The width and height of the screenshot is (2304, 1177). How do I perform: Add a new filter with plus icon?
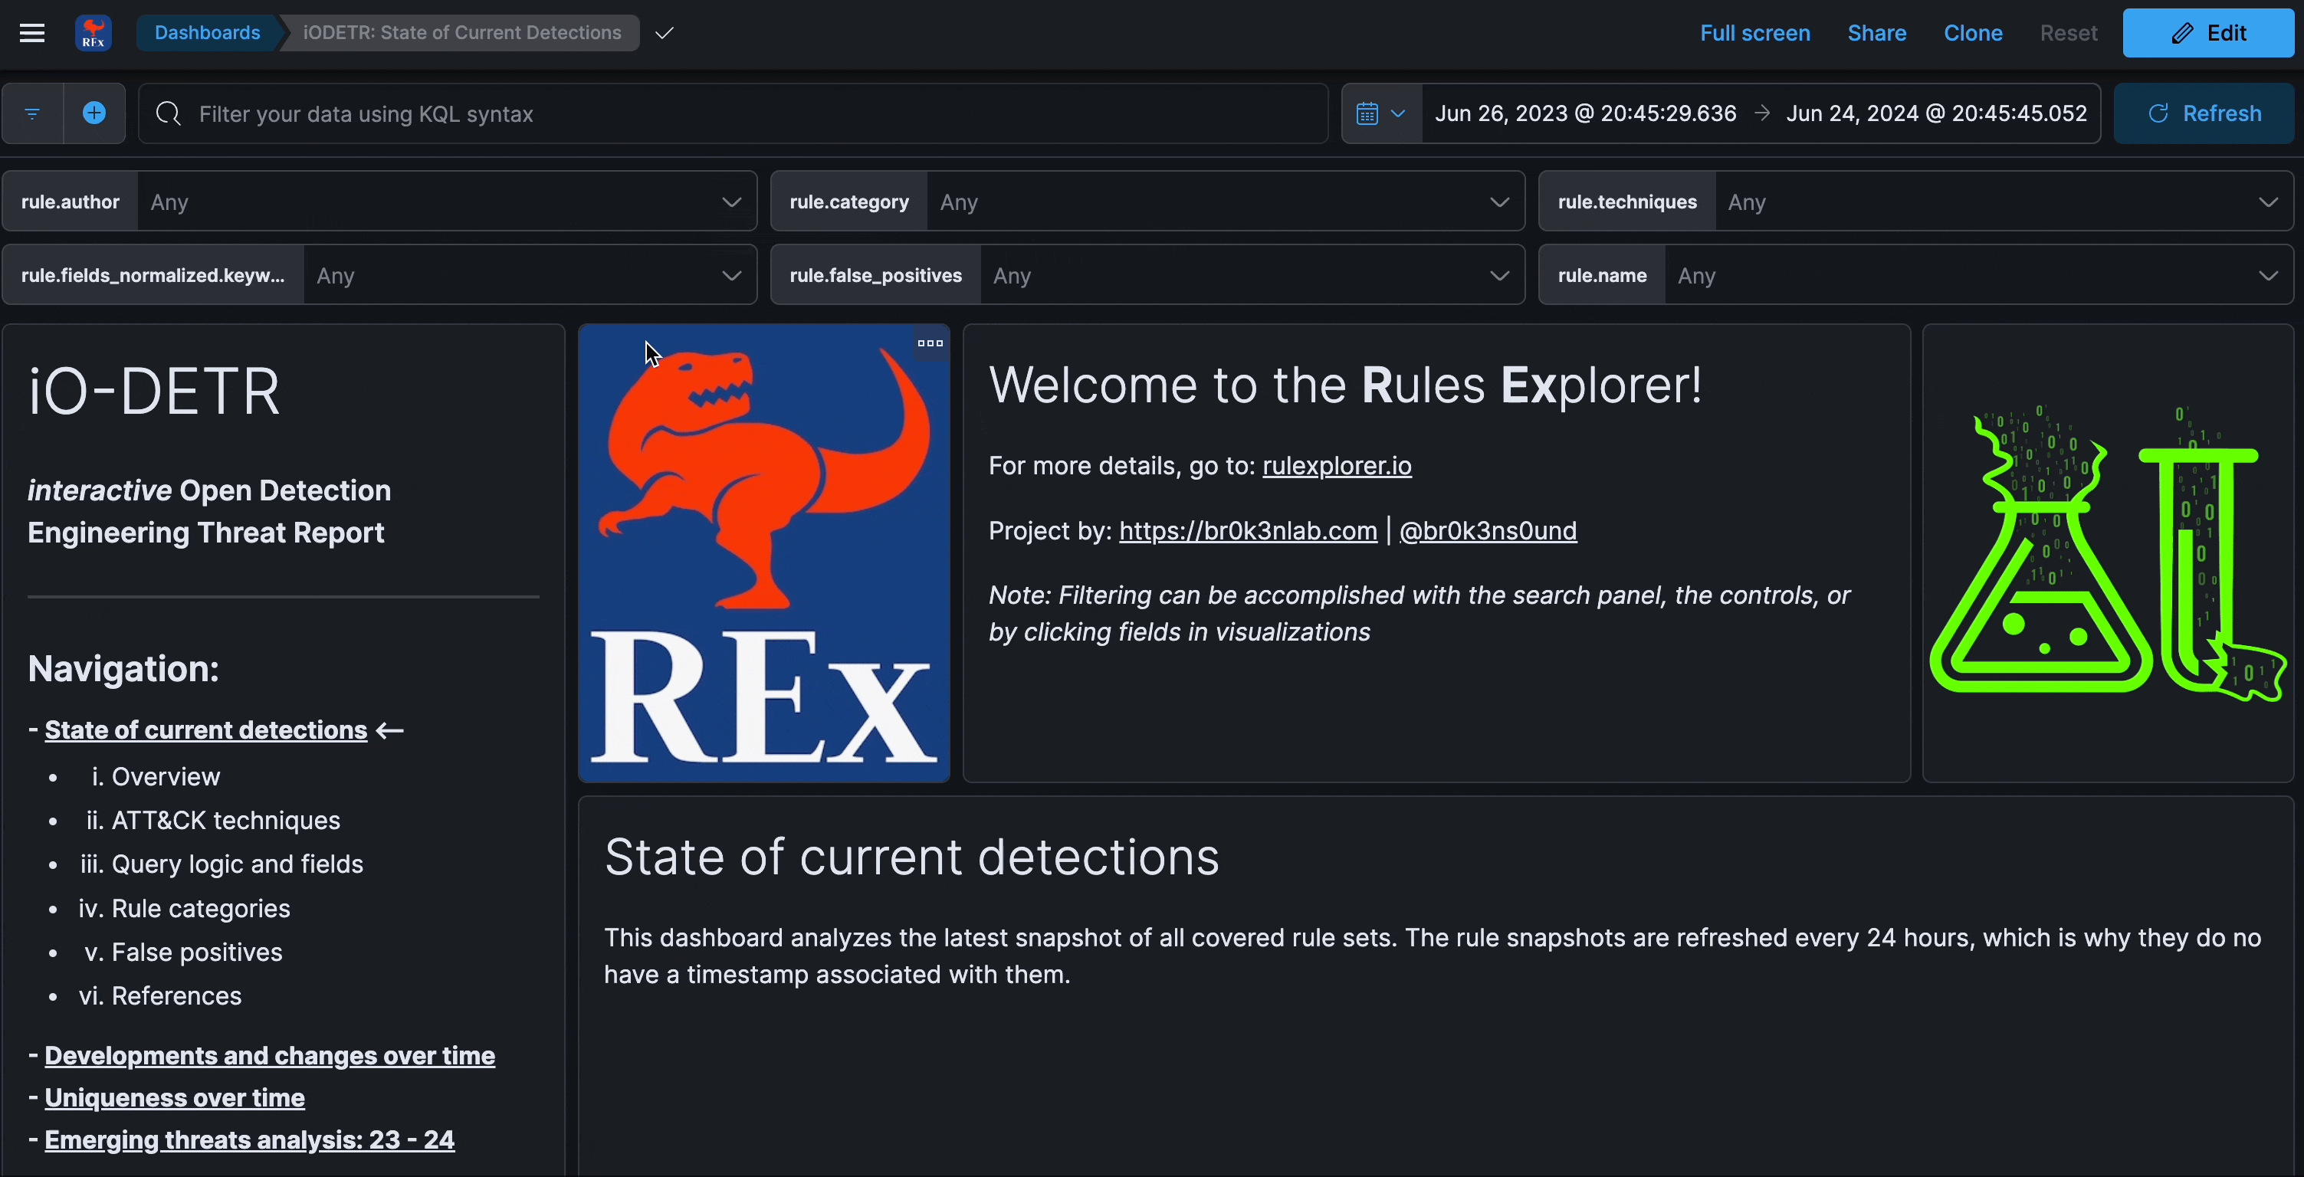pyautogui.click(x=94, y=113)
